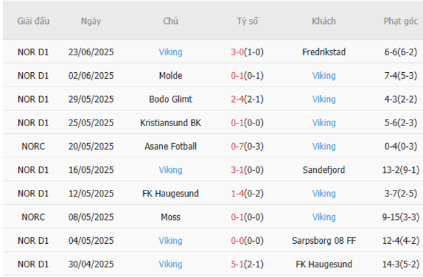Open Sarpsborg 08 FF team link
The height and width of the screenshot is (277, 423).
click(x=323, y=241)
